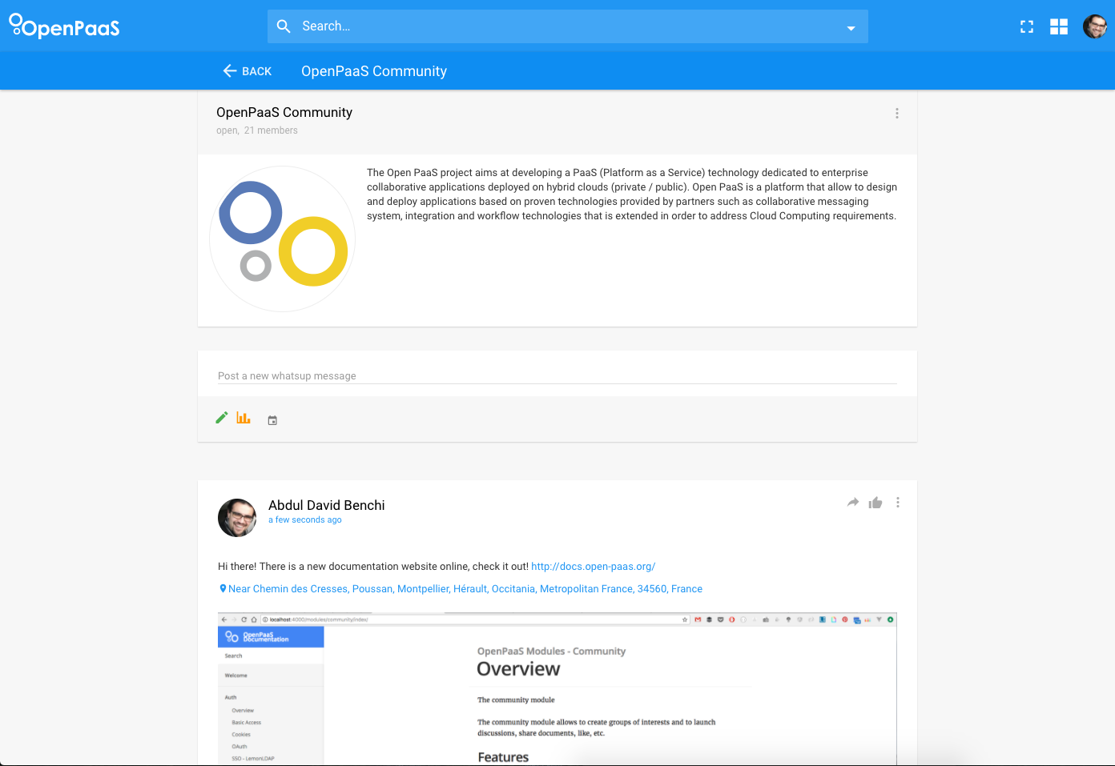Screen dimensions: 1115x766
Task: Open the applications grid menu
Action: [1059, 27]
